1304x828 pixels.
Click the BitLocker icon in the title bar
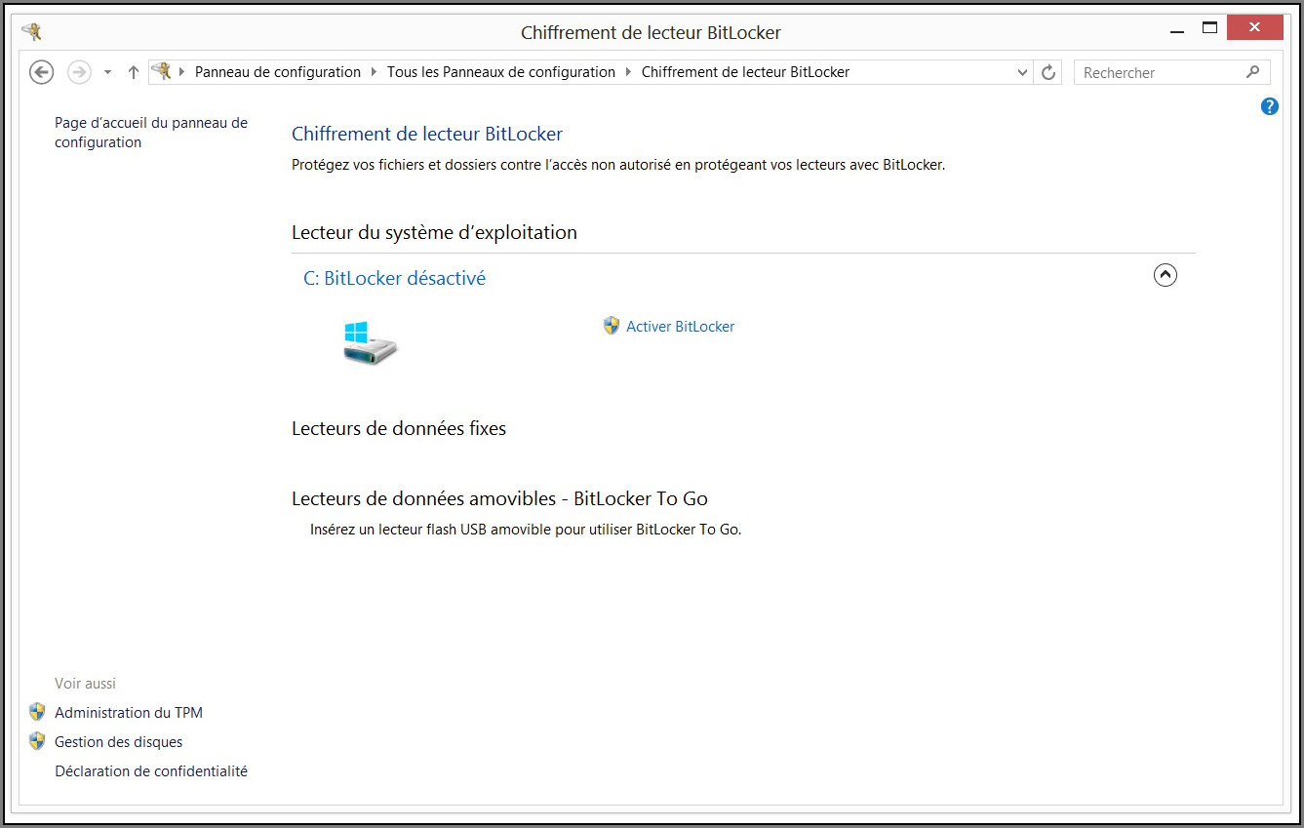click(31, 31)
